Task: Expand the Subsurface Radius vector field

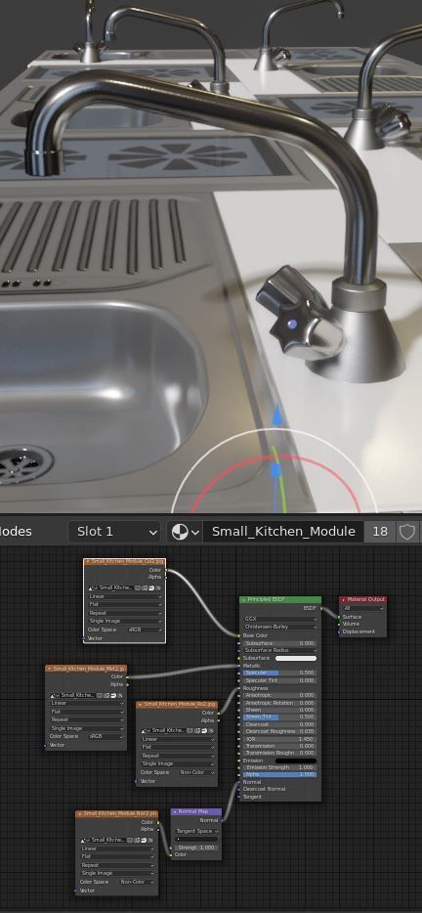Action: [280, 650]
